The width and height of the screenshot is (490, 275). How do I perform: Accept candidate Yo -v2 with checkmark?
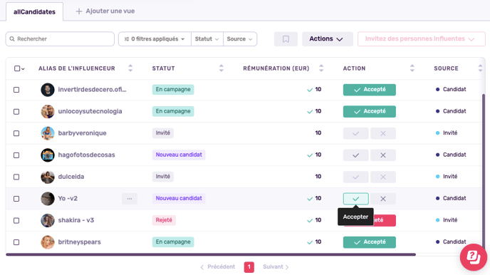click(x=355, y=199)
